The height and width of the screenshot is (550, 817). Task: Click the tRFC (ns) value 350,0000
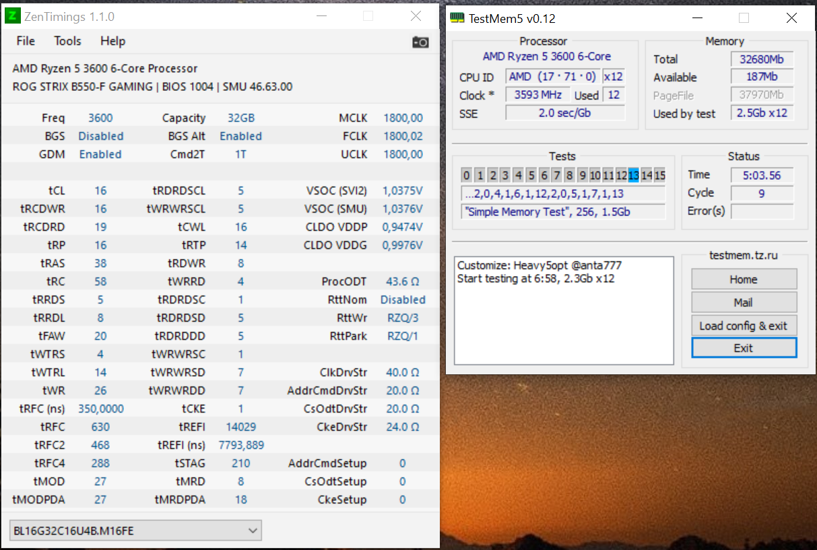[100, 409]
